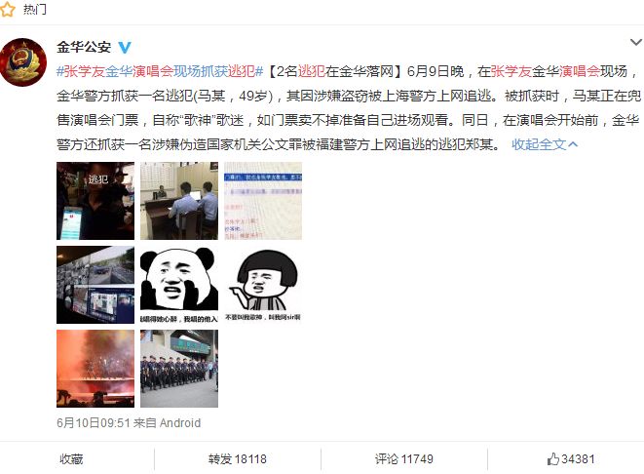Open the bowl-haircut cartoon meme image
This screenshot has width=644, height=474.
pos(263,285)
